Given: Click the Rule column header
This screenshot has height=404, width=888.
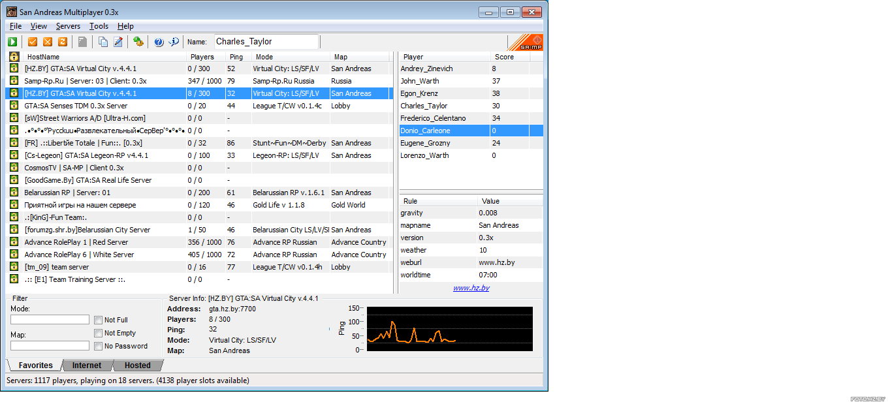Looking at the screenshot, I should [438, 201].
